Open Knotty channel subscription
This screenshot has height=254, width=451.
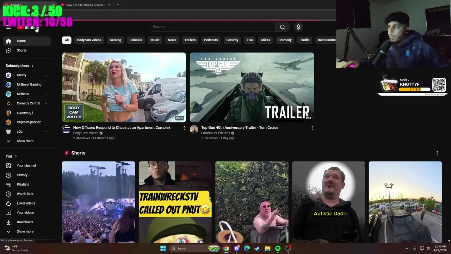point(27,75)
